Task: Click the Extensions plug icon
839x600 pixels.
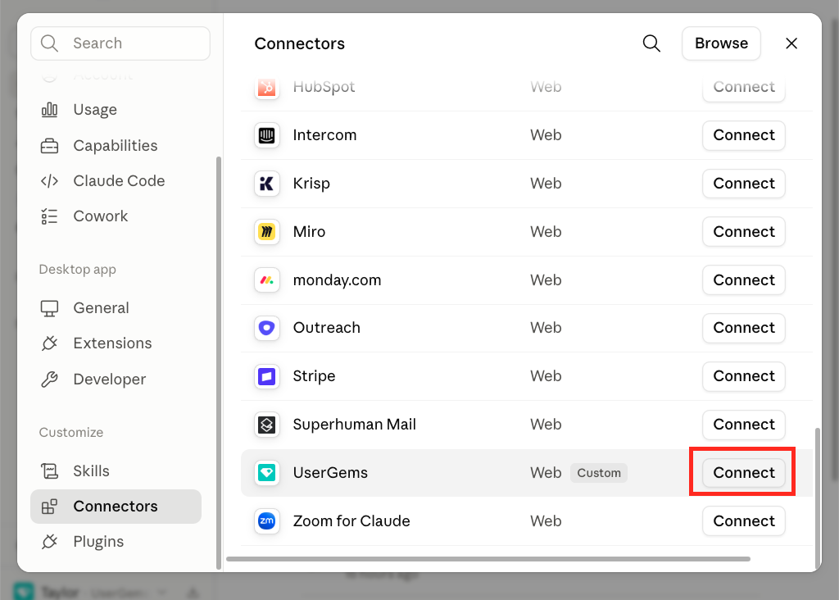Action: pos(49,343)
